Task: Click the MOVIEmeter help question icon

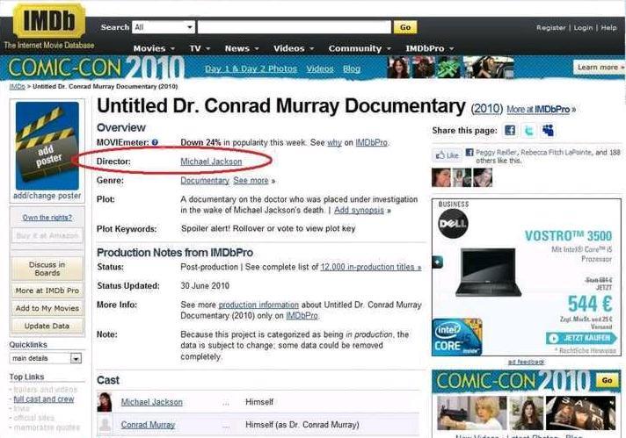Action: point(155,142)
